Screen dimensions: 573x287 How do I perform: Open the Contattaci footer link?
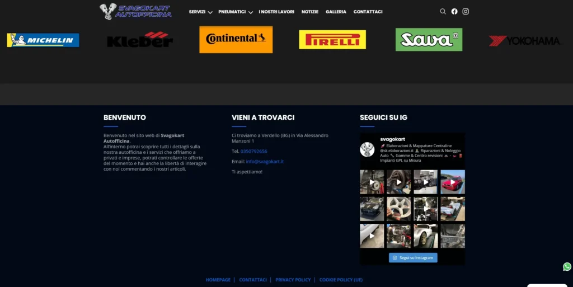(x=253, y=280)
